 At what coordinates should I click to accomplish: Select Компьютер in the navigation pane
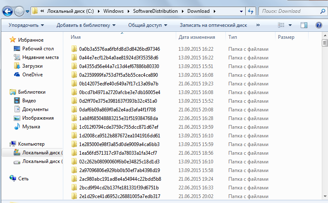31,144
